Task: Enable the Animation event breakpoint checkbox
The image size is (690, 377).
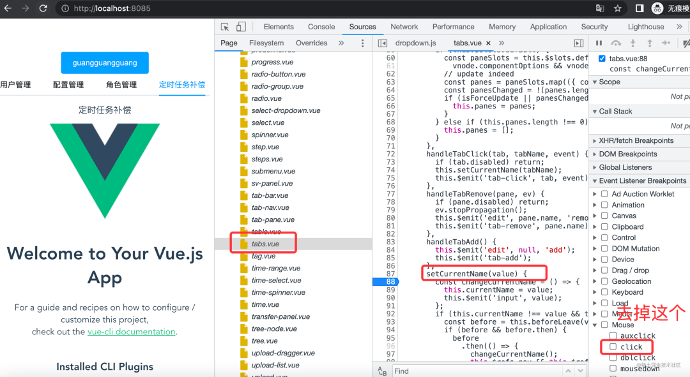Action: (604, 205)
